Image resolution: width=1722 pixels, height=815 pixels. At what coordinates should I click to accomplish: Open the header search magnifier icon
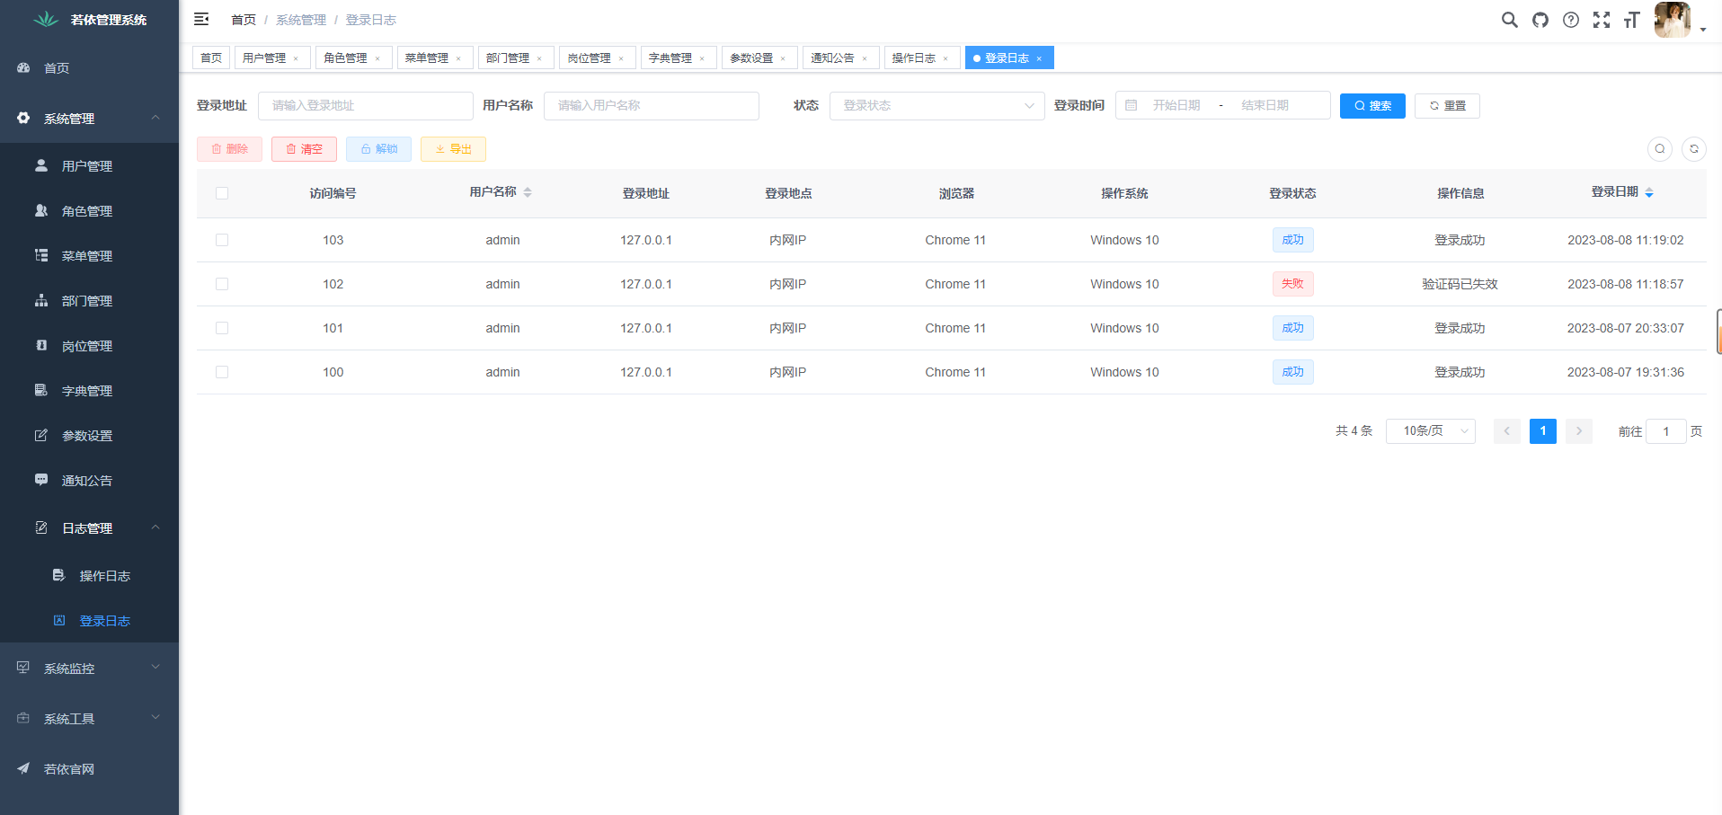tap(1510, 20)
